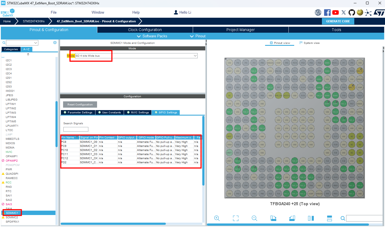Viewport: 385px width, 227px height.
Task: Open the GitHub icon link
Action: (x=352, y=12)
